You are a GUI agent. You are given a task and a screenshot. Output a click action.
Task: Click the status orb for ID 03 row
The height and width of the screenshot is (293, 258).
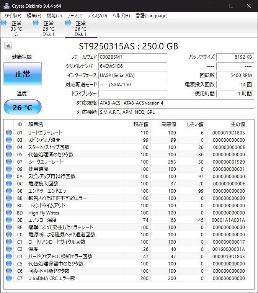(9, 140)
